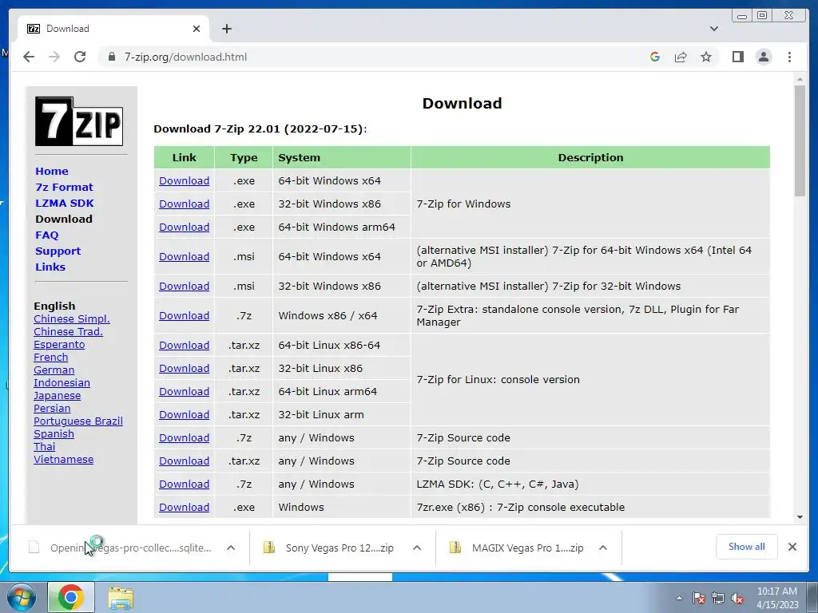Switch language to Thai
Screen dimensions: 818x613
pyautogui.click(x=45, y=447)
